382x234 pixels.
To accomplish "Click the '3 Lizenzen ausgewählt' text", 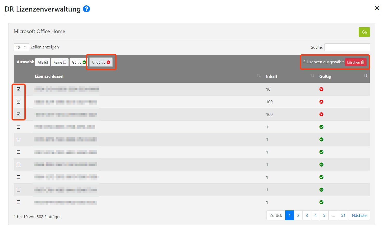I will [x=323, y=62].
